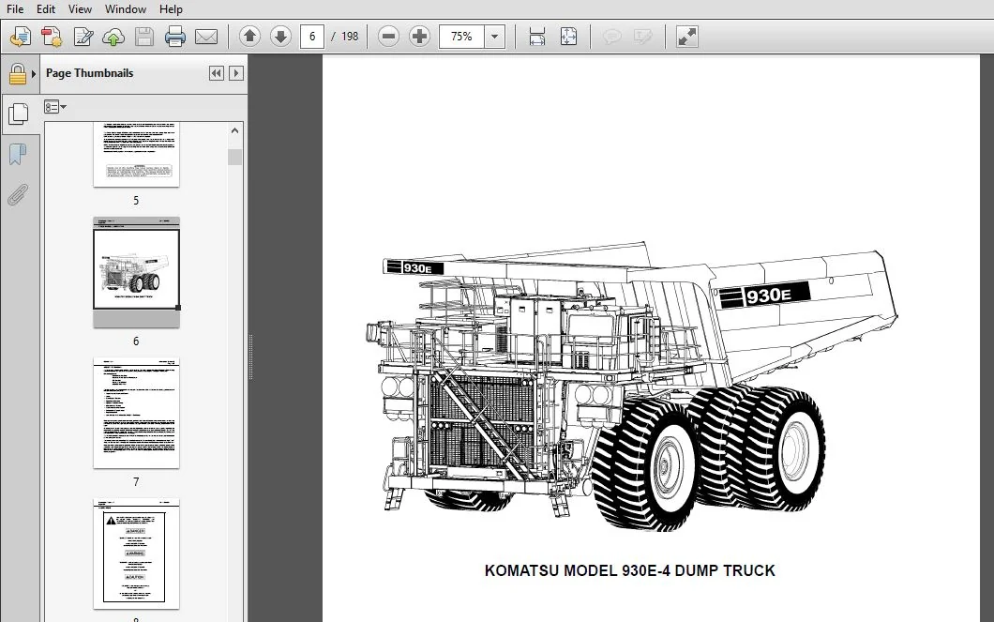Click the security padlock icon
This screenshot has width=994, height=622.
point(17,74)
